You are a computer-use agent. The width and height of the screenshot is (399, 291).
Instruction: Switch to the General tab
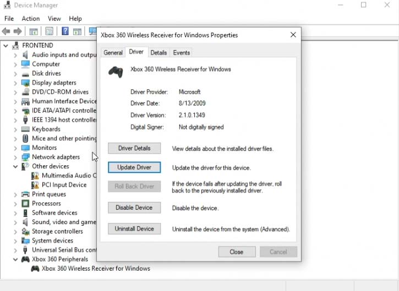tap(113, 53)
